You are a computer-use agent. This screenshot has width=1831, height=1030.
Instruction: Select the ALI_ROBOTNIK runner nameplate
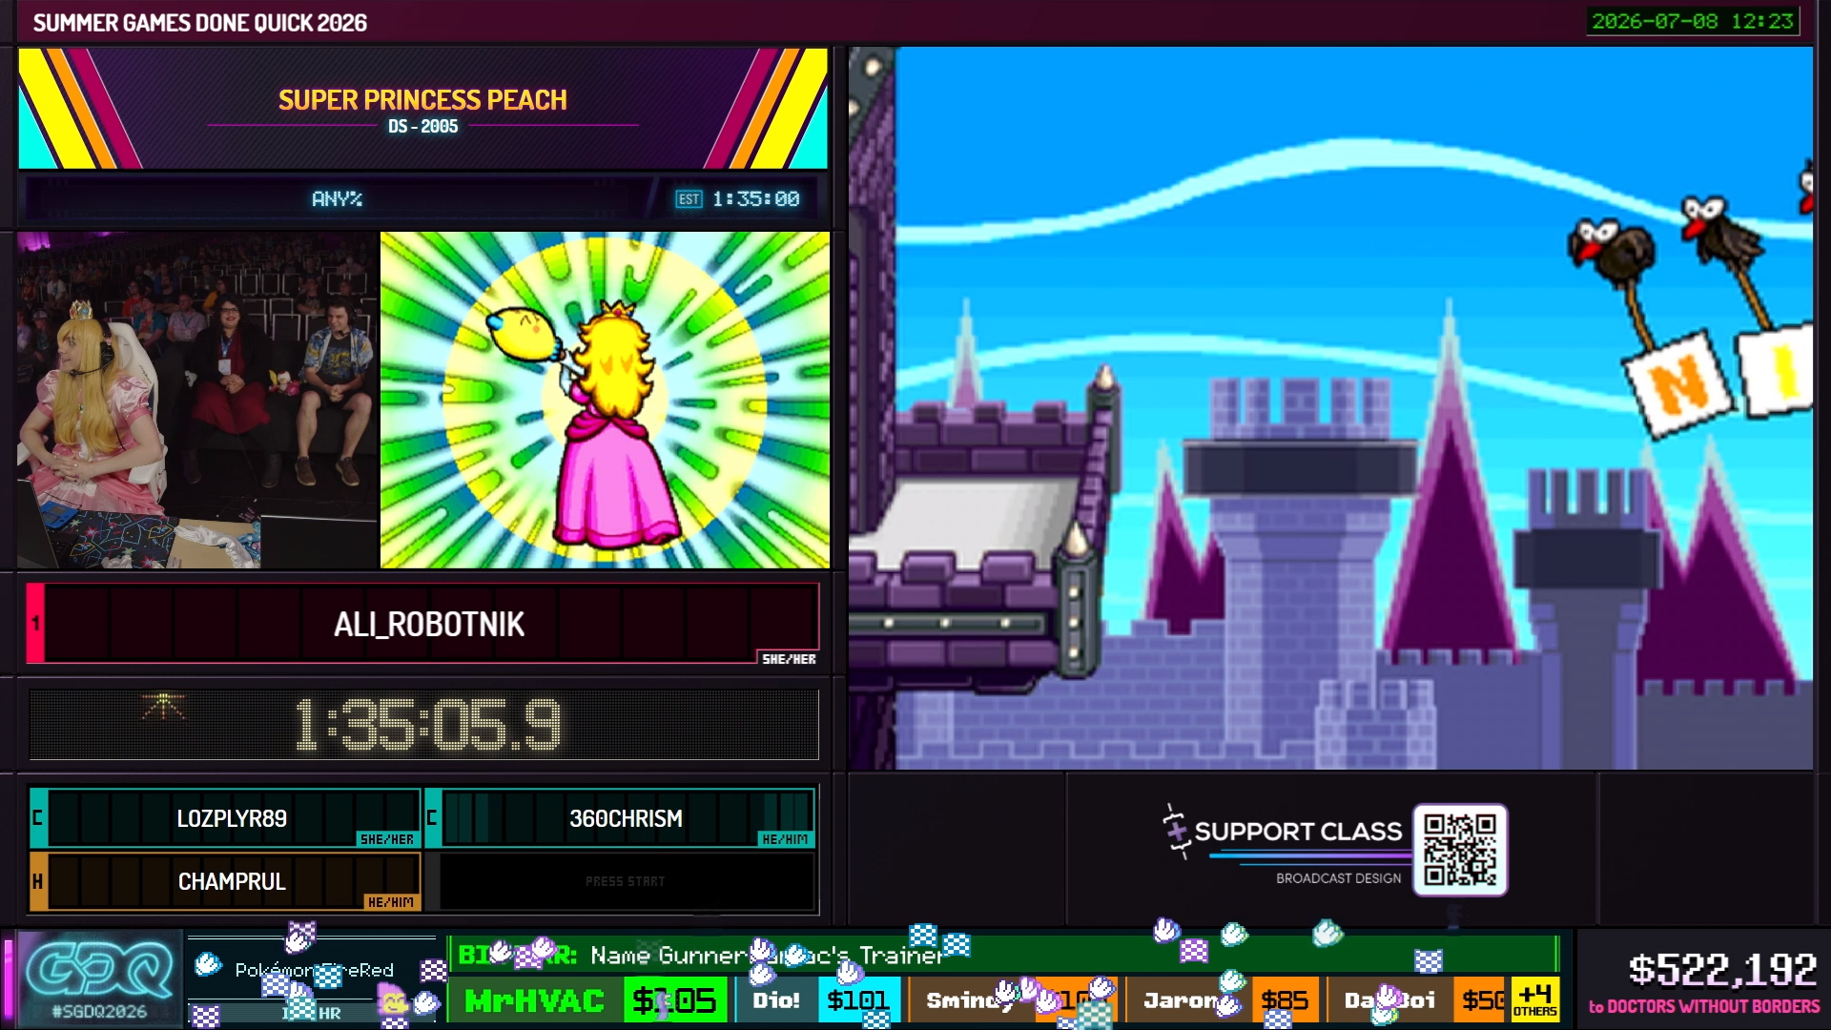(x=429, y=625)
